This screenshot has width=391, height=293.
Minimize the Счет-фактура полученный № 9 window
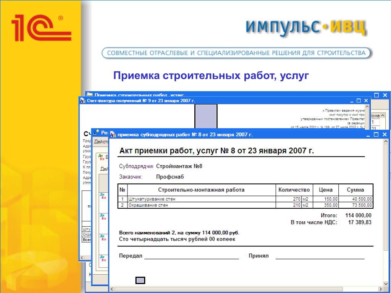coord(352,101)
